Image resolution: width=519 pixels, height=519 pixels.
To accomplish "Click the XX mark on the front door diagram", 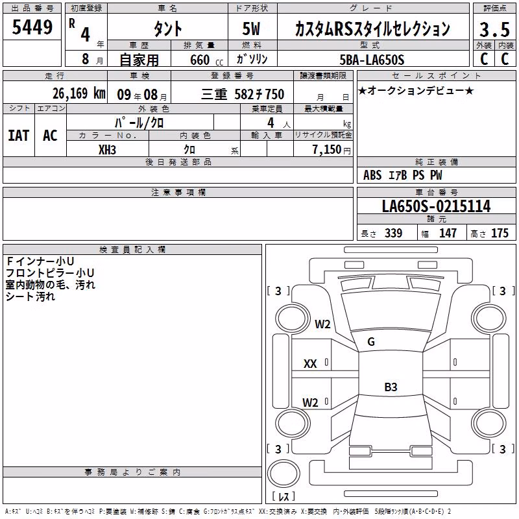I will tap(310, 364).
